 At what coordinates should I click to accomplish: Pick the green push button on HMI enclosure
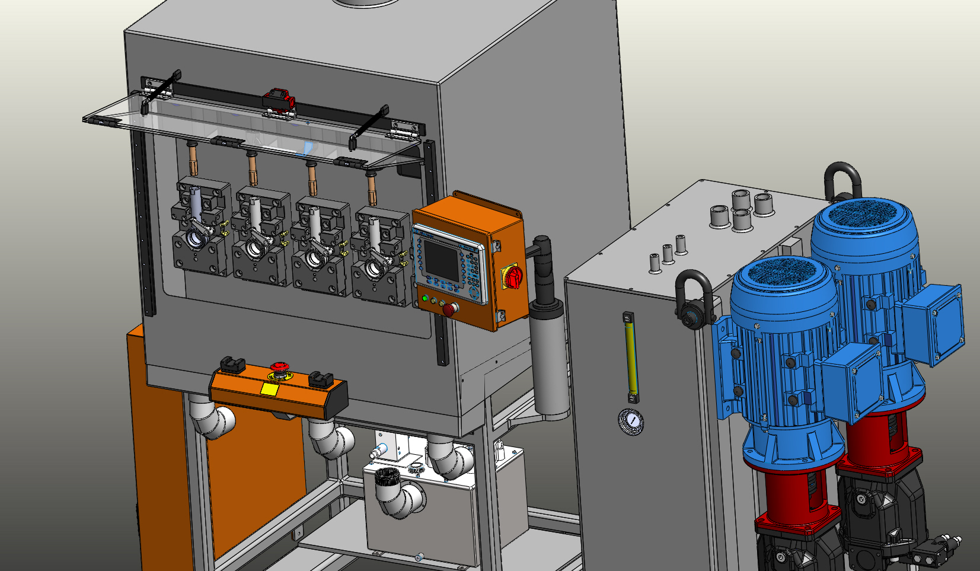coord(425,298)
